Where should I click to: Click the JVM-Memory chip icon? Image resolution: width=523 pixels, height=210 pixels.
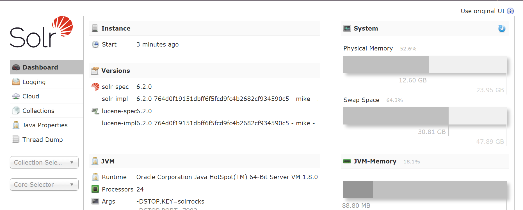347,161
